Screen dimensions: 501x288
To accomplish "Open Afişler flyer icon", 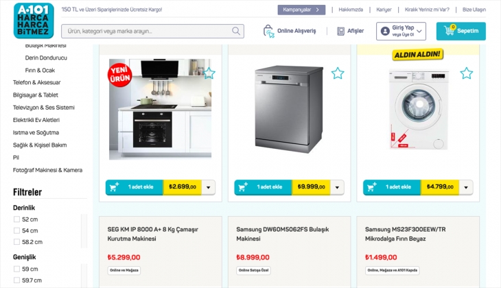I will (340, 31).
